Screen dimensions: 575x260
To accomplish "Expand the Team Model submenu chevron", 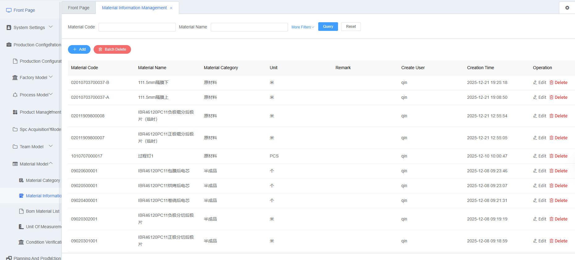I will (51, 146).
